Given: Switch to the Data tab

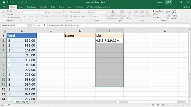Looking at the screenshot, I should pyautogui.click(x=53, y=7).
